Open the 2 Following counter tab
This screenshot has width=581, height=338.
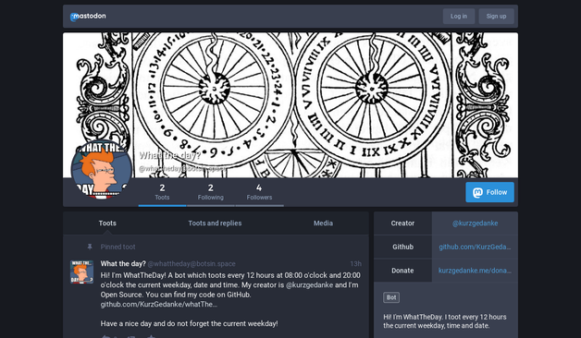210,192
